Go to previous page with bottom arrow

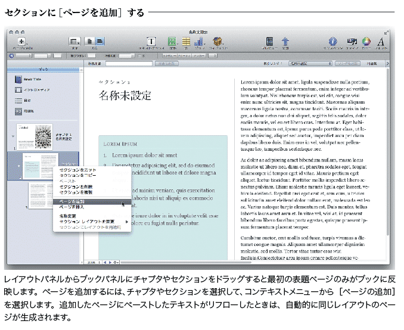(x=105, y=263)
